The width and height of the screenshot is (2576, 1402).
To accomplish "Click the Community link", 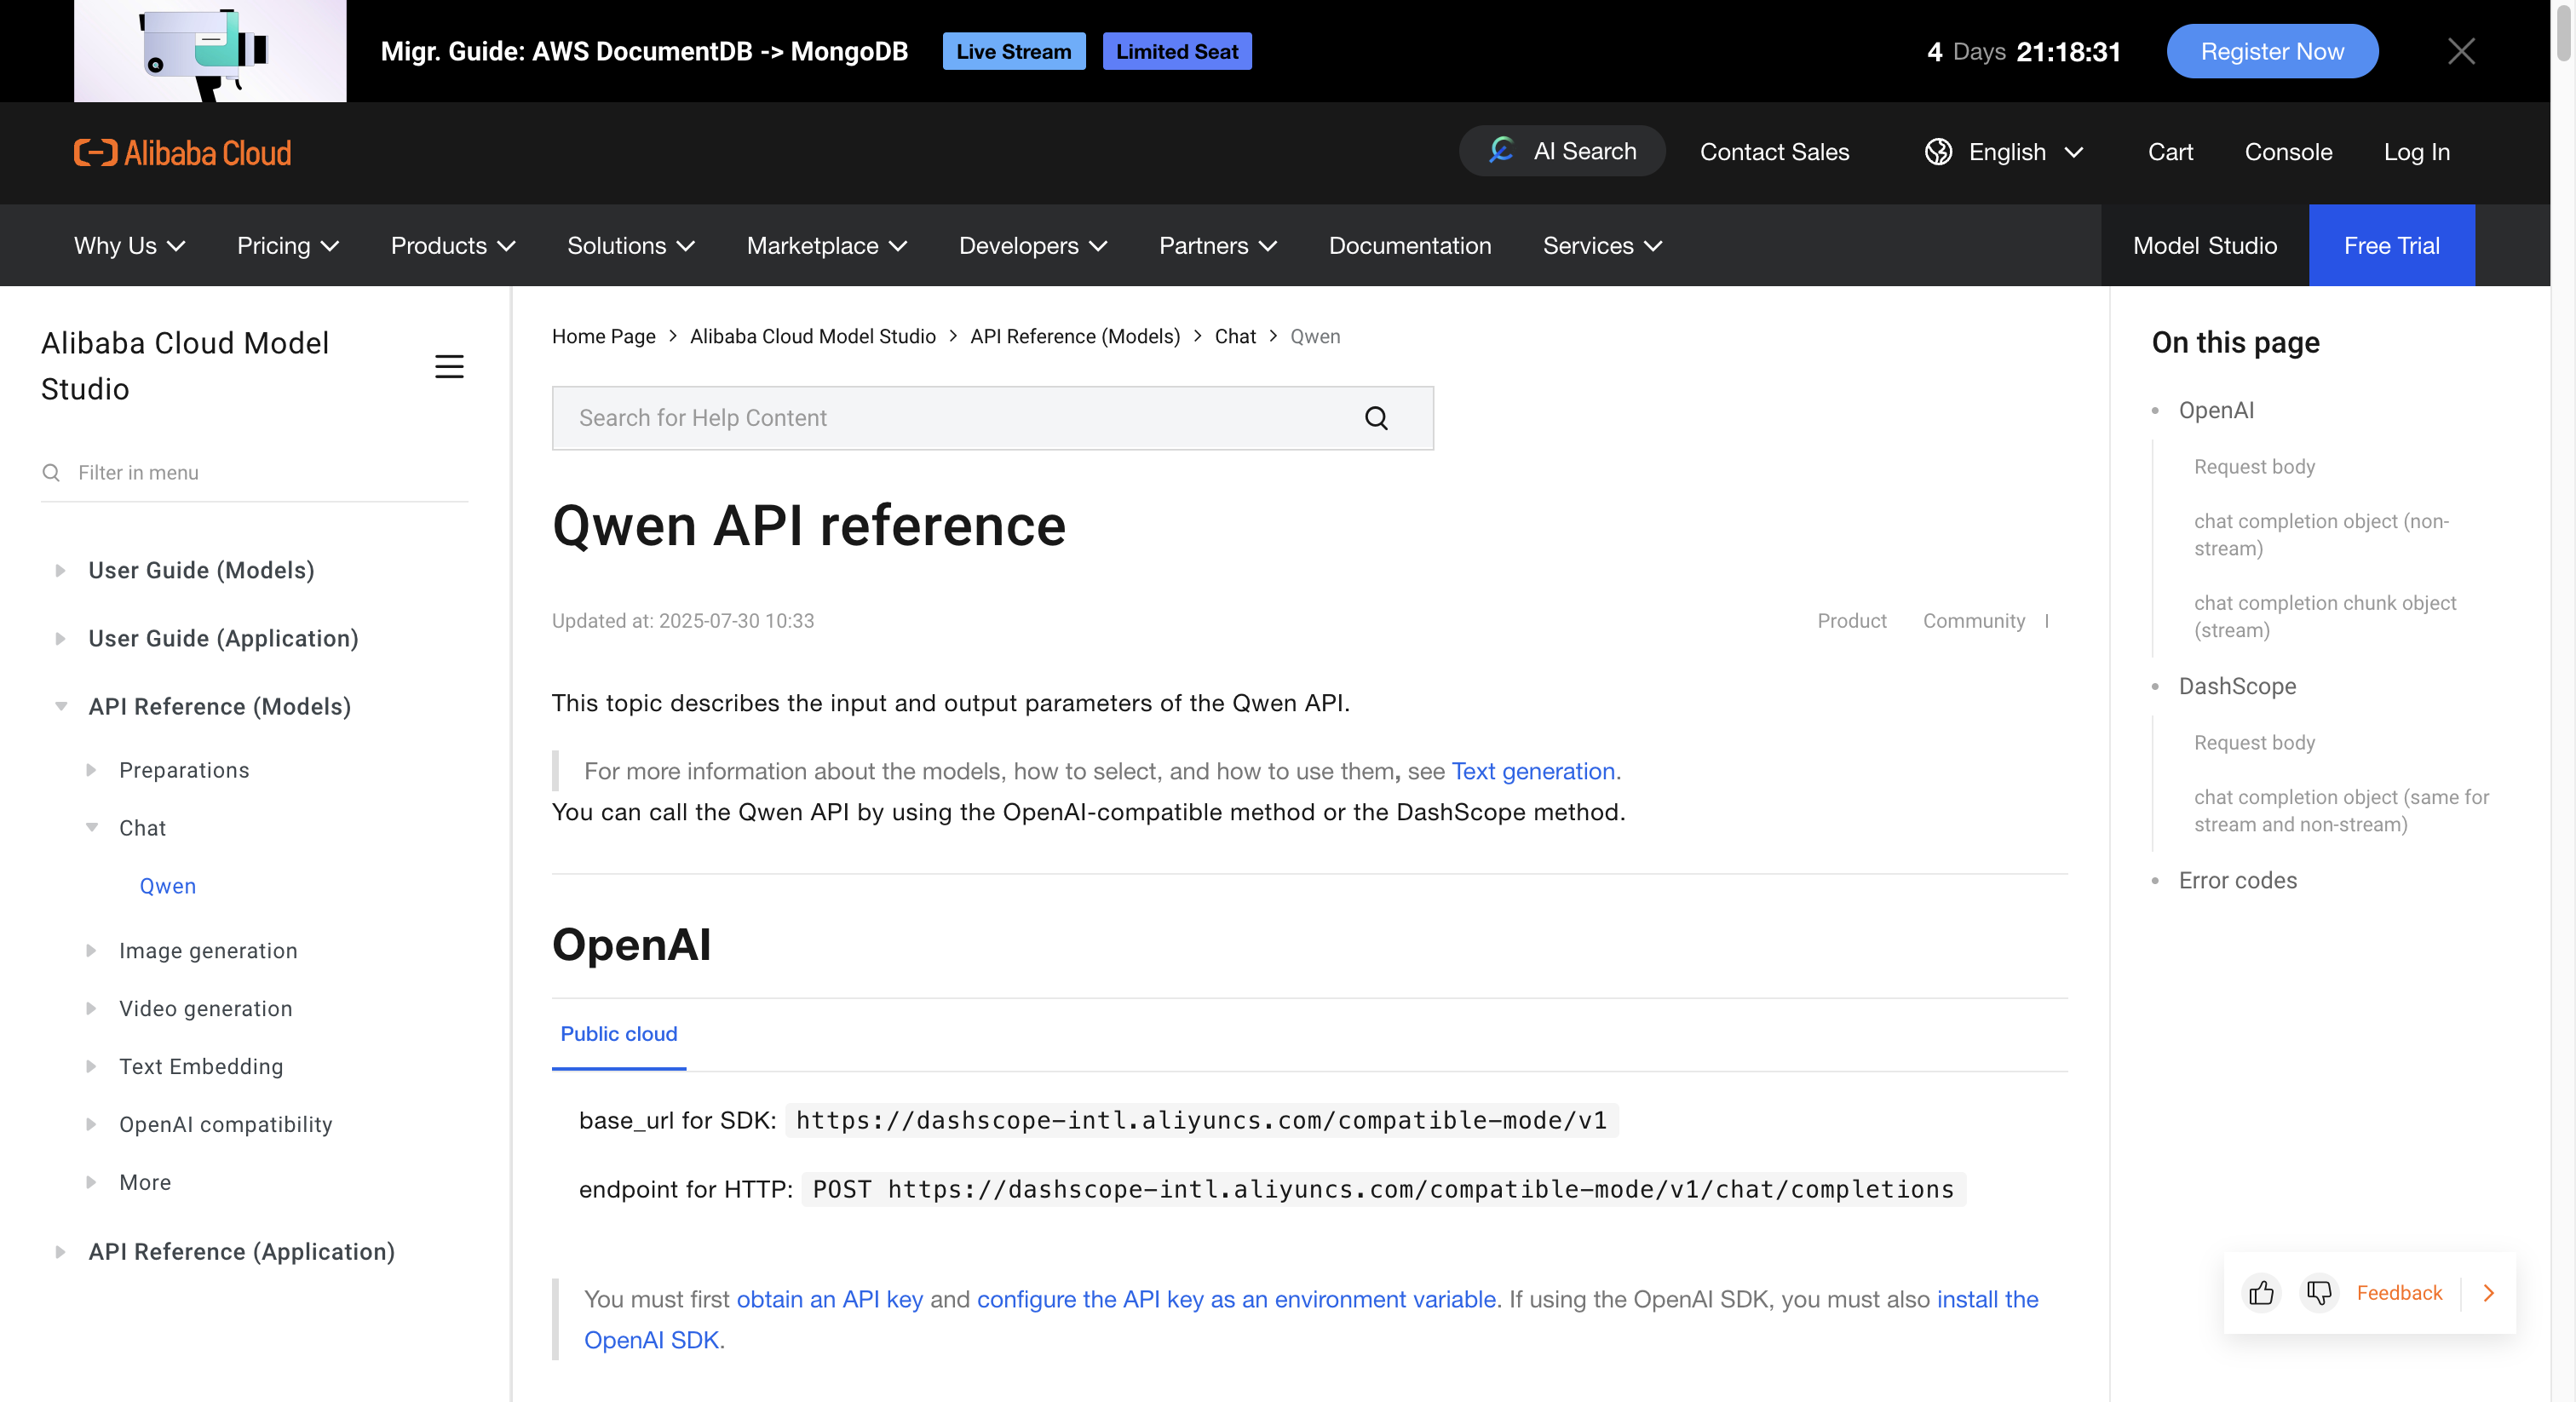I will 1974,621.
